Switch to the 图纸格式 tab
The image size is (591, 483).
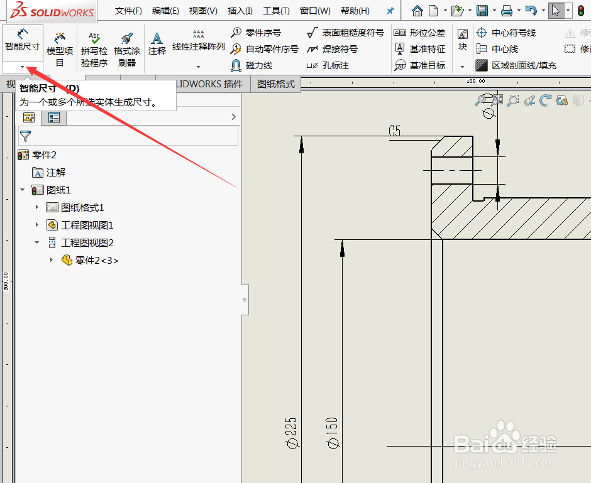coord(276,84)
